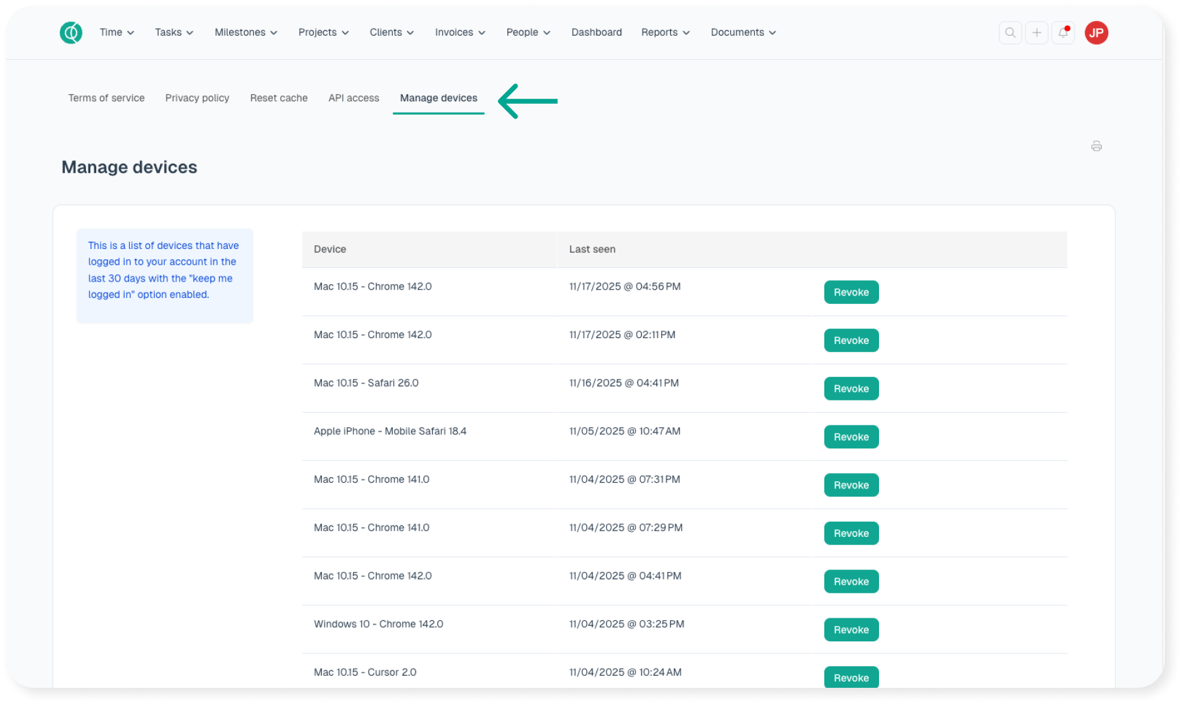This screenshot has height=705, width=1182.
Task: Click the Last seen column header
Action: [x=592, y=249]
